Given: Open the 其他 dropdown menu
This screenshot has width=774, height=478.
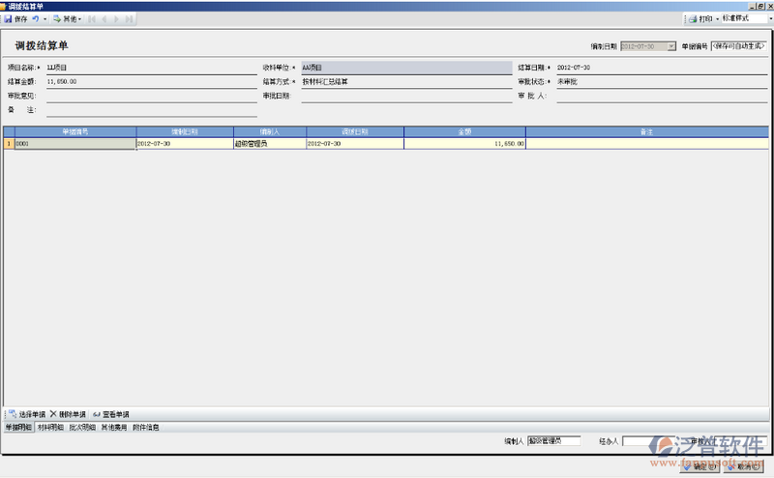Looking at the screenshot, I should pyautogui.click(x=68, y=19).
